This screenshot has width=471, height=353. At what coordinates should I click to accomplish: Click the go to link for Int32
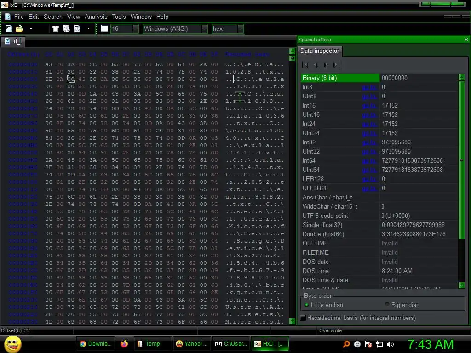(369, 142)
